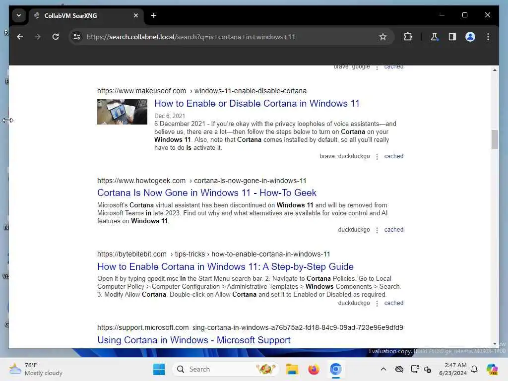The image size is (508, 381).
Task: Open cached link for bytebitbit result
Action: 393,303
